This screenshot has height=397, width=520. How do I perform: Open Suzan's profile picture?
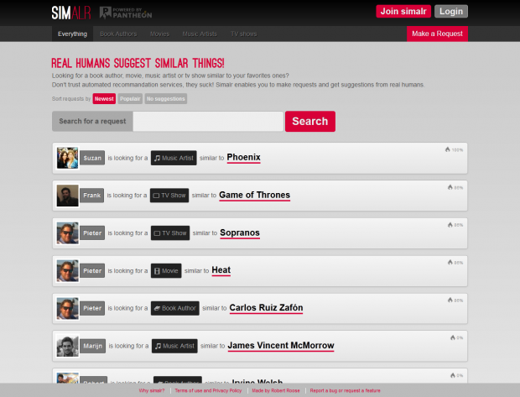[x=68, y=158]
